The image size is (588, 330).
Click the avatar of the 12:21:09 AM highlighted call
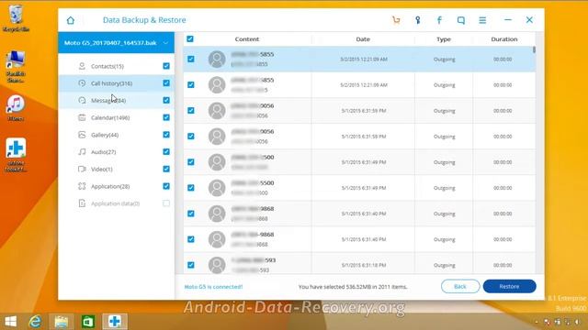pos(217,59)
